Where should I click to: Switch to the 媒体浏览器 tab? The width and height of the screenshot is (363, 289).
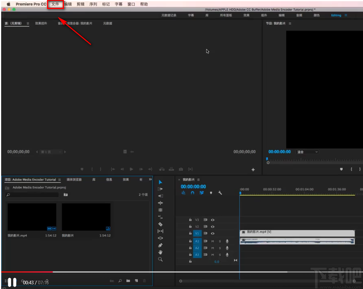click(x=74, y=180)
